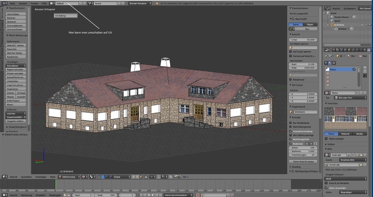Screen dimensions: 373x197
Task: Click the ECKHAUS object icon in outliner
Action: (332, 25)
